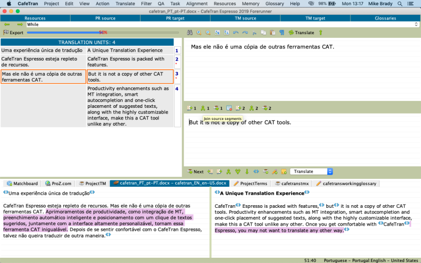Click the coffee cup icon labeled 2
The image size is (421, 263).
pyautogui.click(x=267, y=108)
